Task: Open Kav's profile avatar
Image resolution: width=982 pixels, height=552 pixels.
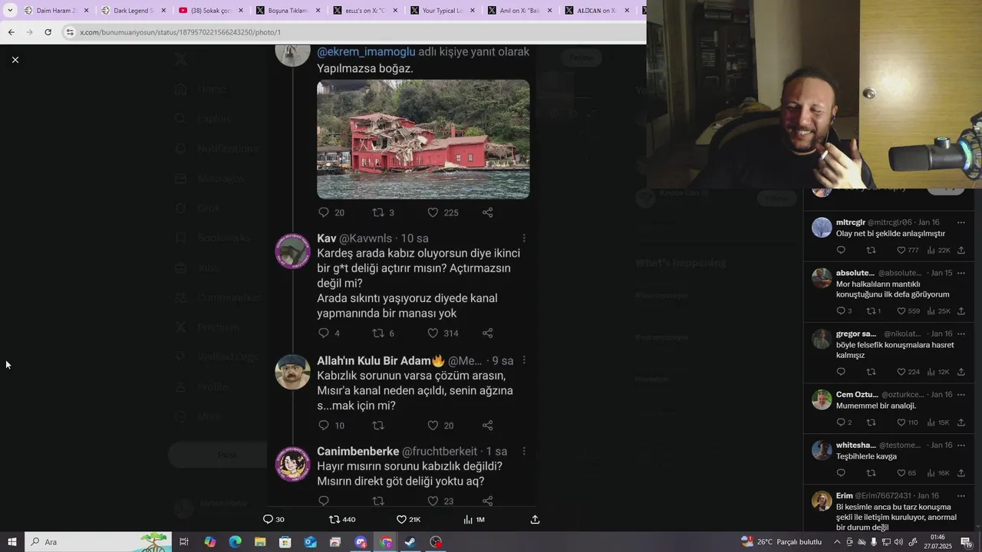Action: click(292, 251)
